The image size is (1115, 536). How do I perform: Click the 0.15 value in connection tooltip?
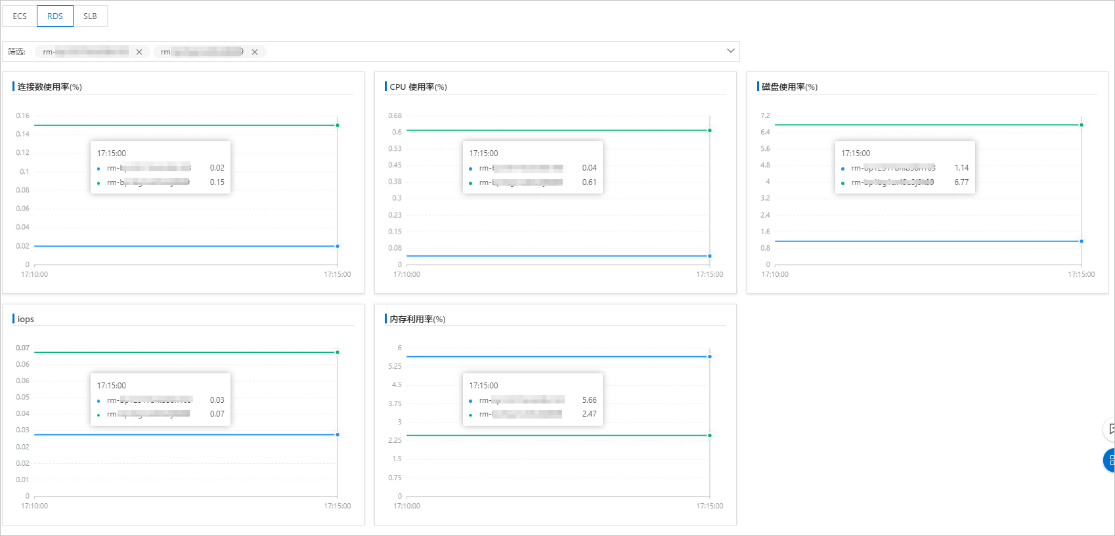point(217,182)
